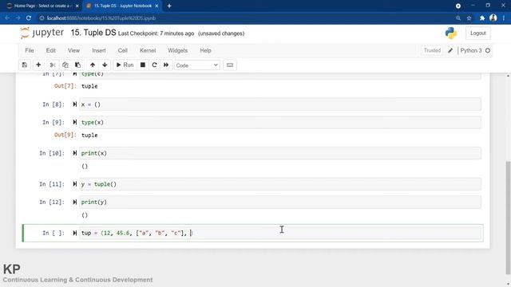
Task: Click the code cell print(y)
Action: (x=280, y=202)
